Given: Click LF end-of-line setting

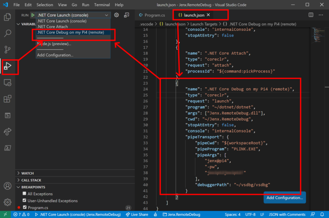Looking at the screenshot, I should 262,214.
